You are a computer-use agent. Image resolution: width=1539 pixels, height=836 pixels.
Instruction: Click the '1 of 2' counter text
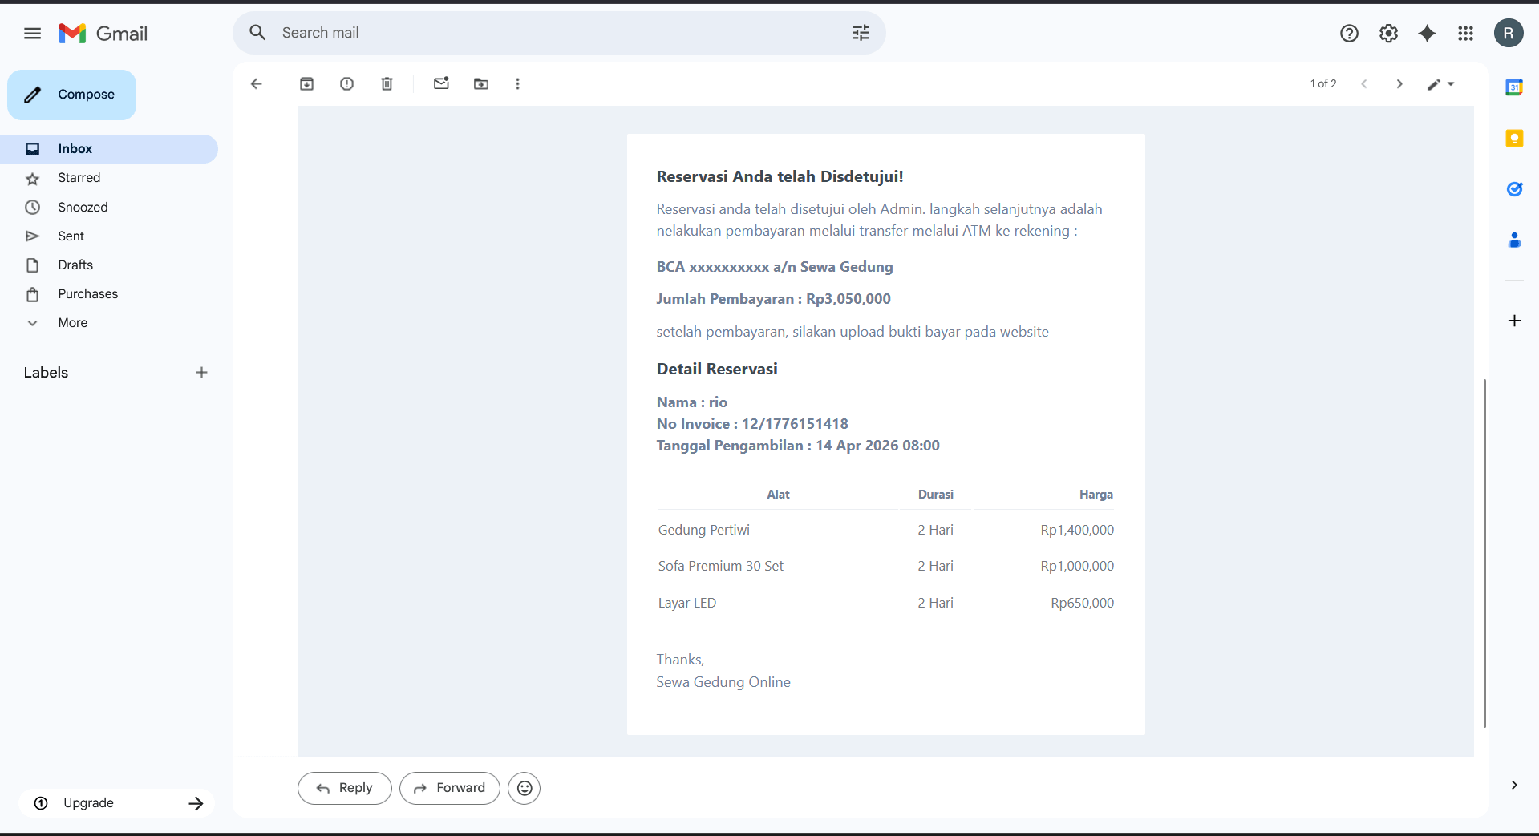coord(1323,83)
